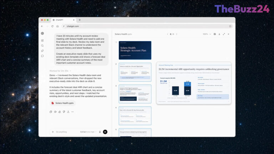274x154 pixels.
Task: Reload the chatgpt.com page
Action: point(52,26)
